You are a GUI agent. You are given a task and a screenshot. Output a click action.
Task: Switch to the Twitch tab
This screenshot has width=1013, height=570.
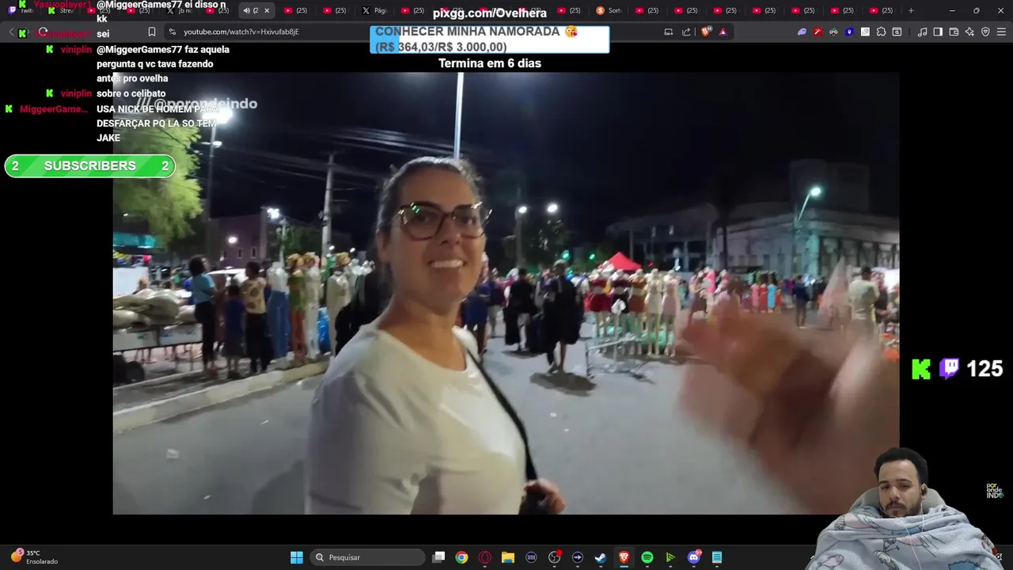click(21, 10)
